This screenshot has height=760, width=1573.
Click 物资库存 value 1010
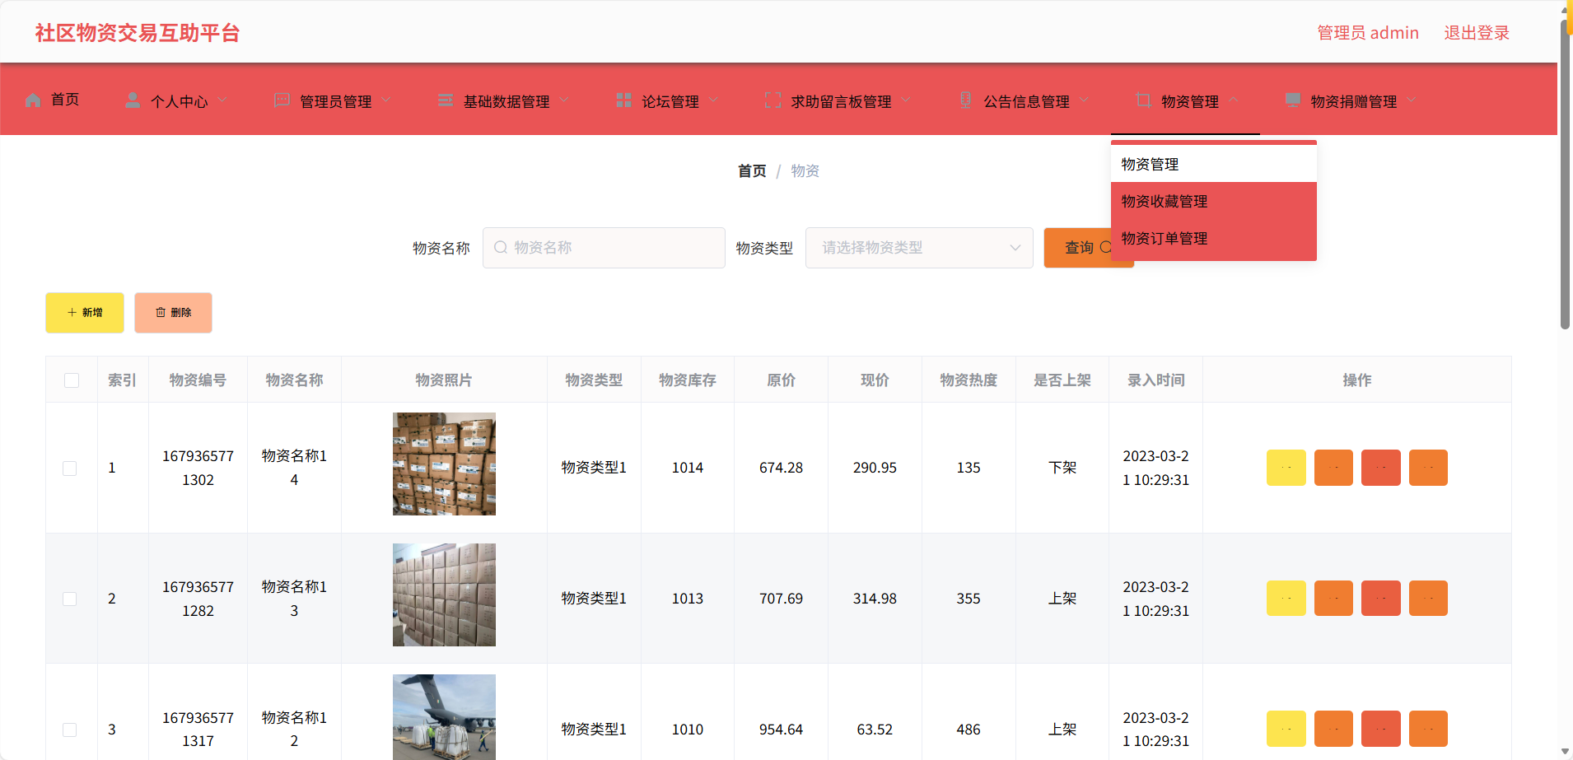coord(688,730)
